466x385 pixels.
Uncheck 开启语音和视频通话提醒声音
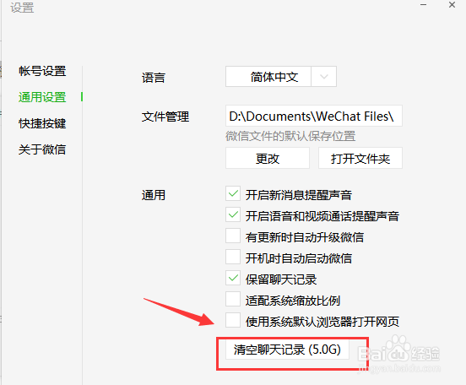[233, 215]
